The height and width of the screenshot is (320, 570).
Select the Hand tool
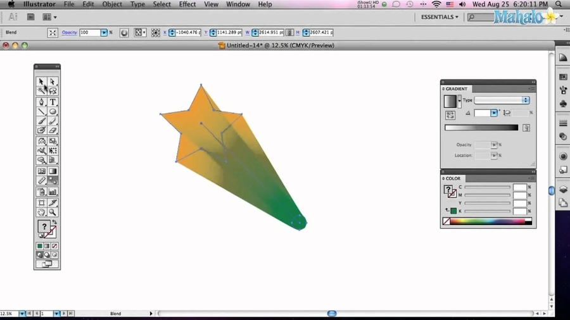coord(41,213)
